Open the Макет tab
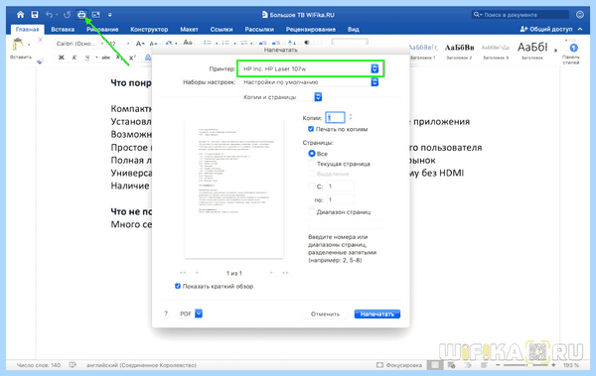Screen dimensions: 596x376 click(x=189, y=29)
